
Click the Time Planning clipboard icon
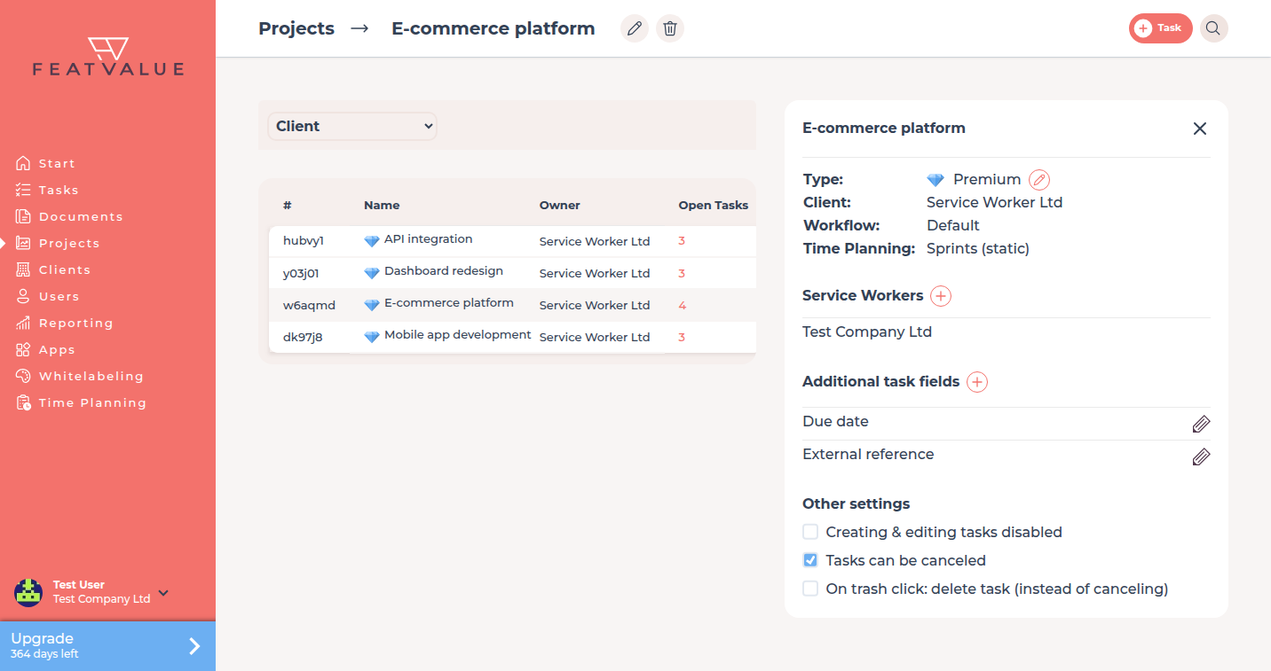tap(23, 402)
